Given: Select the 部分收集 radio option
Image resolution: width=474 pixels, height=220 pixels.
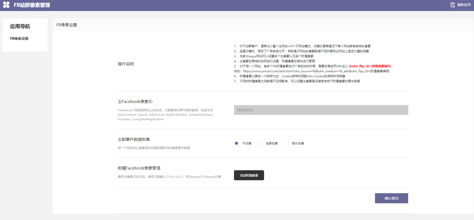Looking at the screenshot, I should coord(286,143).
